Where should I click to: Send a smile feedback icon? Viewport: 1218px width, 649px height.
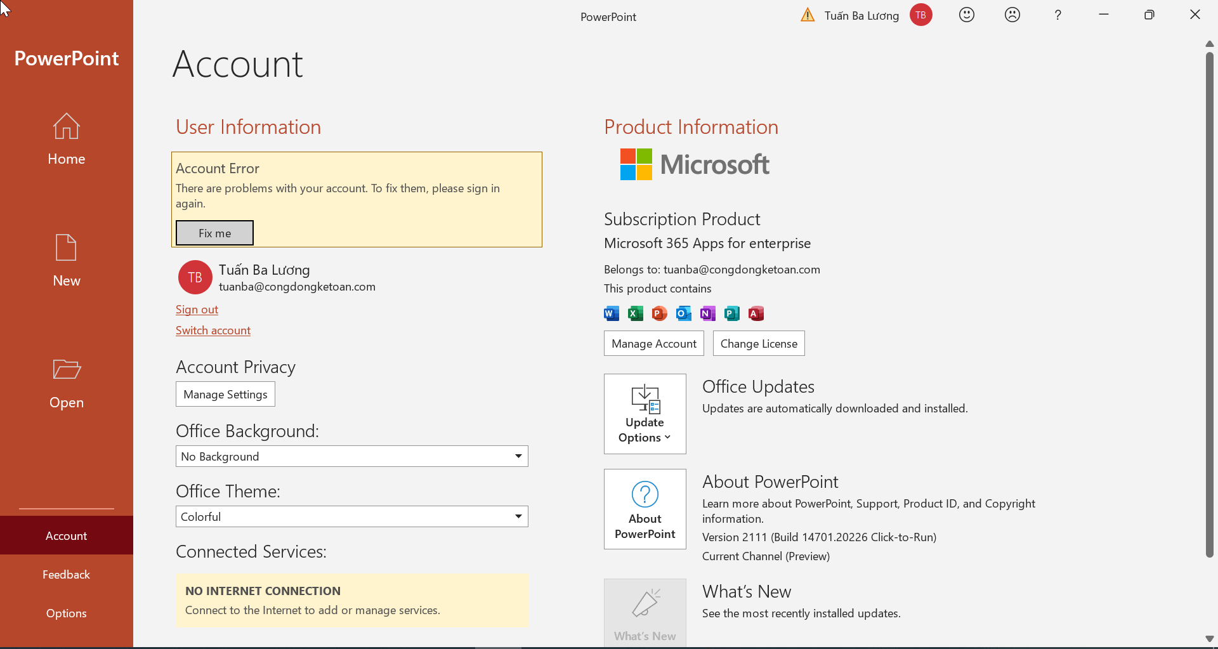(x=967, y=15)
